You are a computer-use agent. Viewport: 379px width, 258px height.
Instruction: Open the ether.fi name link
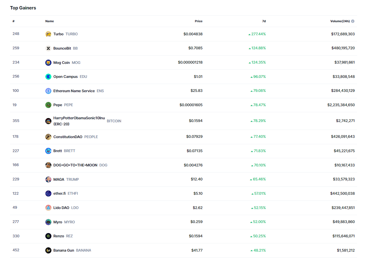[59, 193]
